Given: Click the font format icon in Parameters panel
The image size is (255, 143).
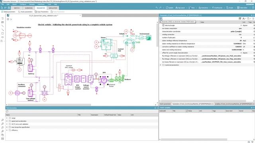Looking at the screenshot, I should 244,19.
